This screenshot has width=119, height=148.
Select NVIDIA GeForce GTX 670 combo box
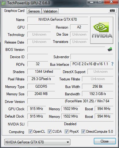[37, 142]
